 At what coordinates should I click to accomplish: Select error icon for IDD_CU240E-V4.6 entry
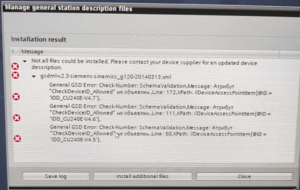(x=17, y=118)
